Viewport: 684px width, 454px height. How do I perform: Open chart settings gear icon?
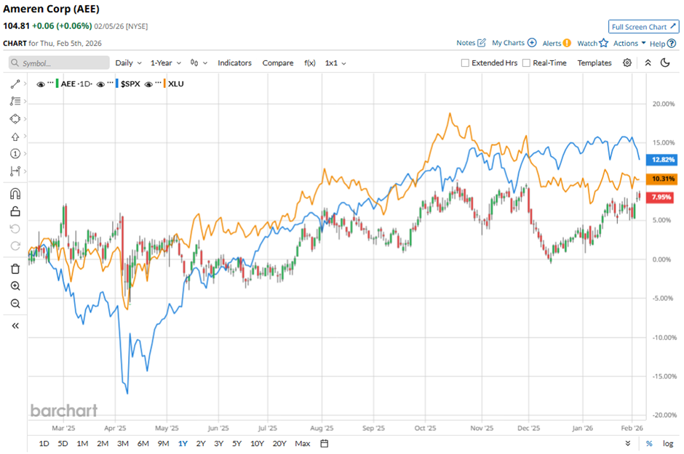click(x=627, y=63)
